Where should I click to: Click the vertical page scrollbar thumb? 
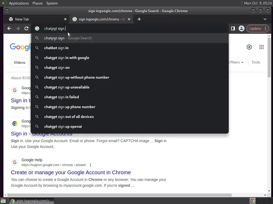(x=269, y=57)
